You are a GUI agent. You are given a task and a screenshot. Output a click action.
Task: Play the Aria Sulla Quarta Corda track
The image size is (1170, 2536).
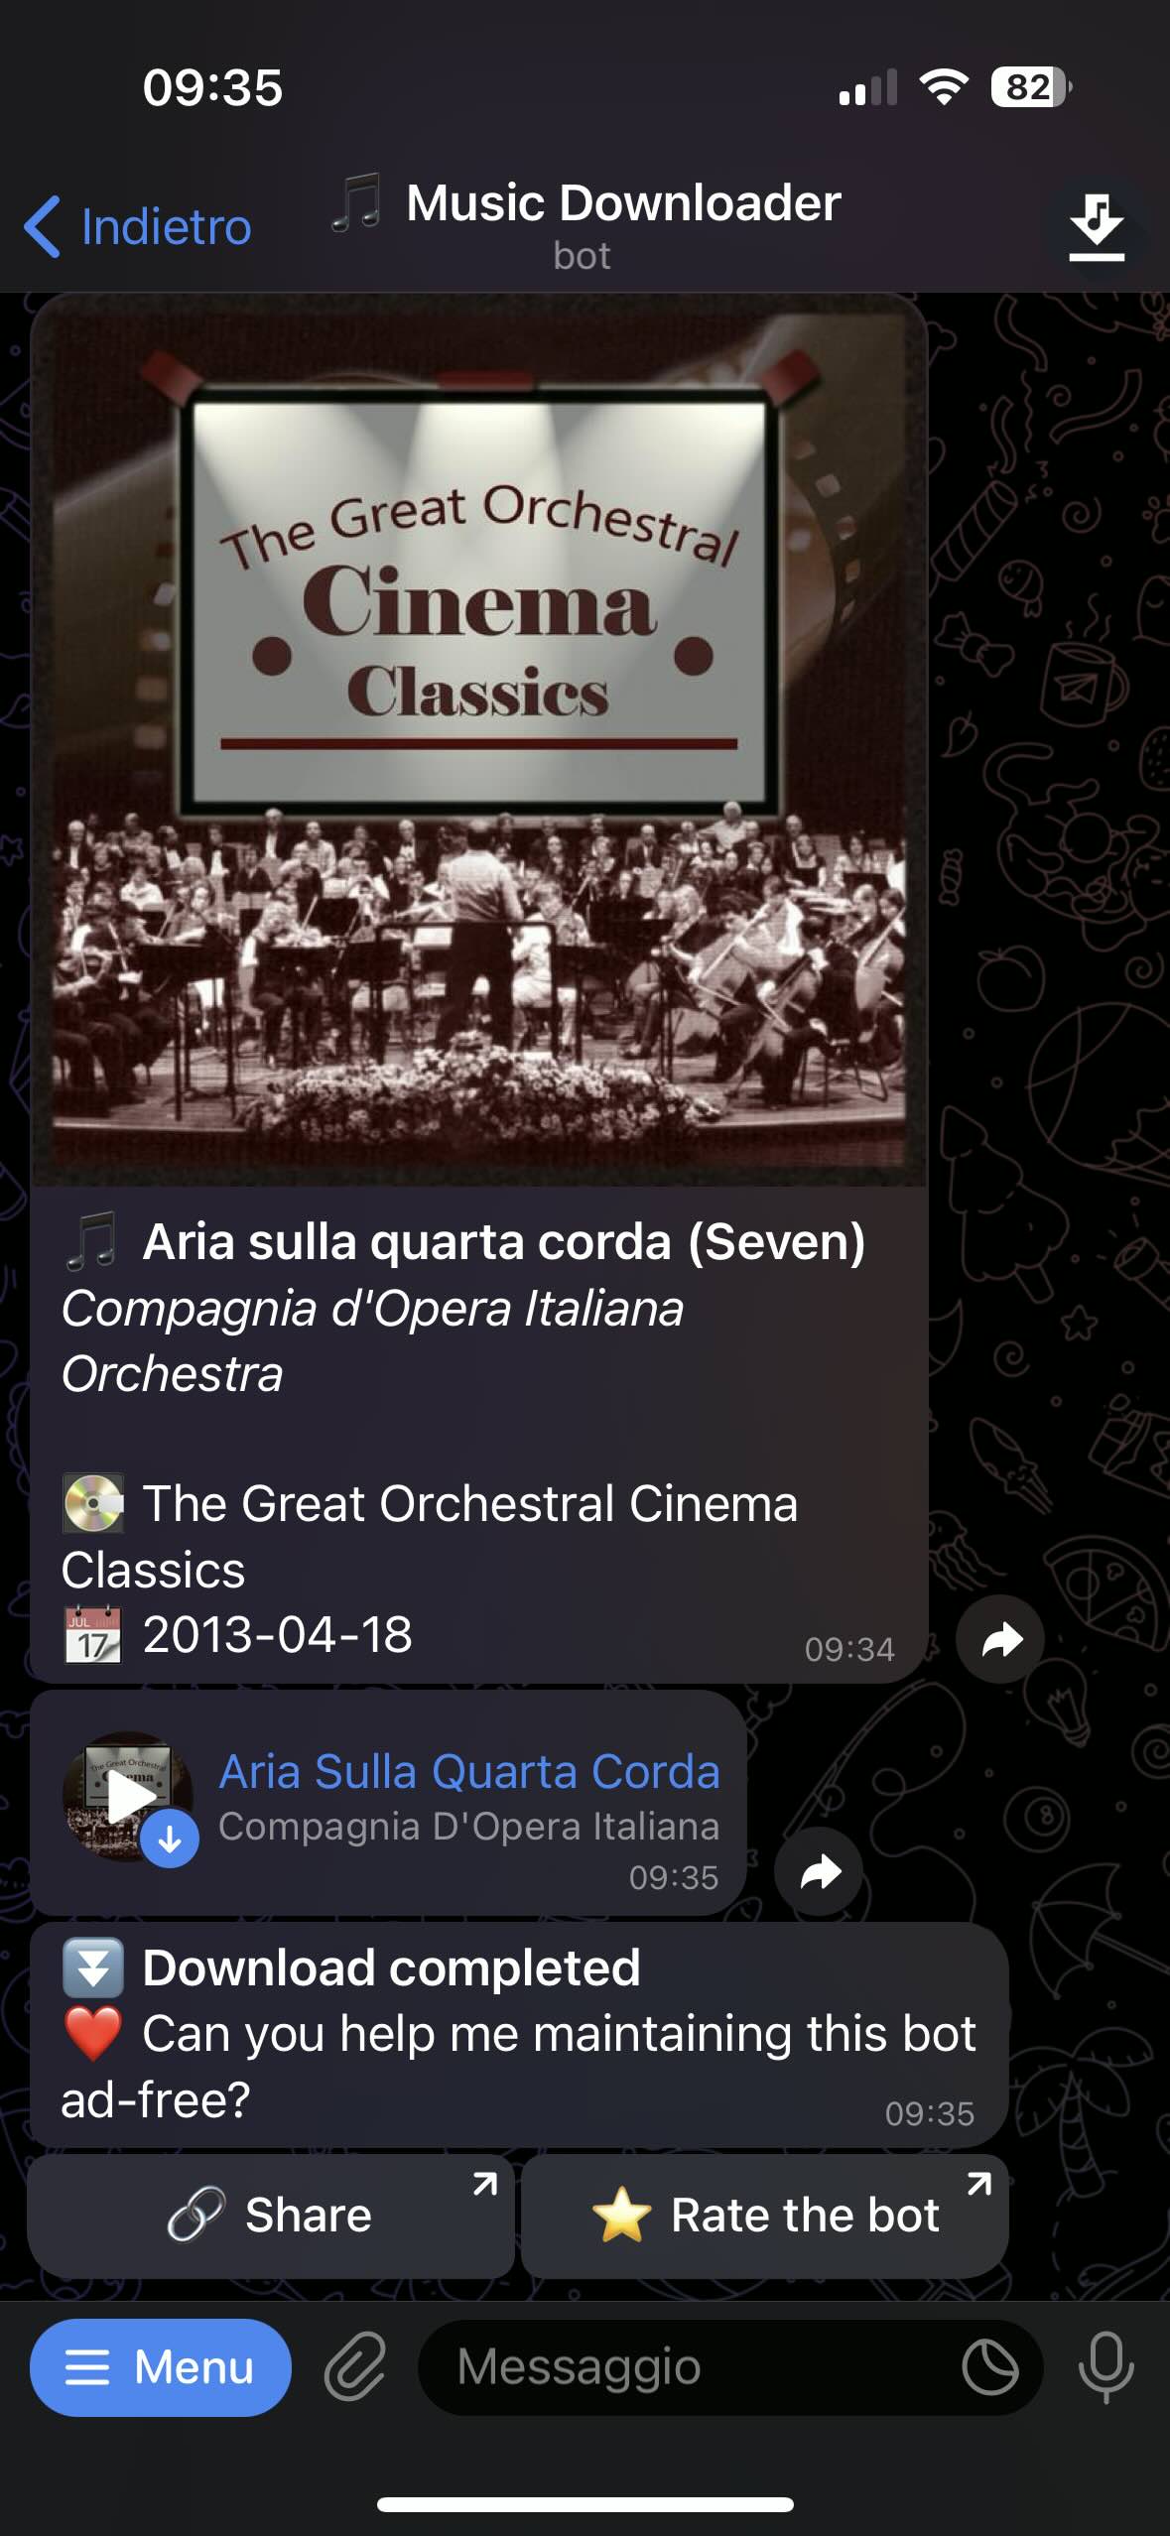127,1797
